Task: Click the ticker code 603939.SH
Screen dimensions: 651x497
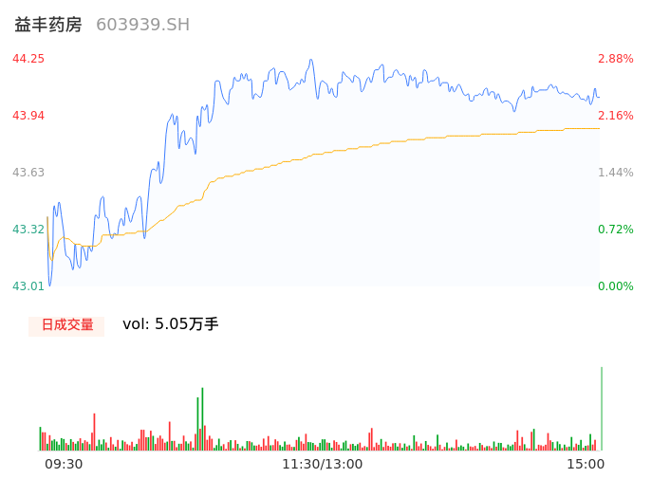Action: click(142, 25)
